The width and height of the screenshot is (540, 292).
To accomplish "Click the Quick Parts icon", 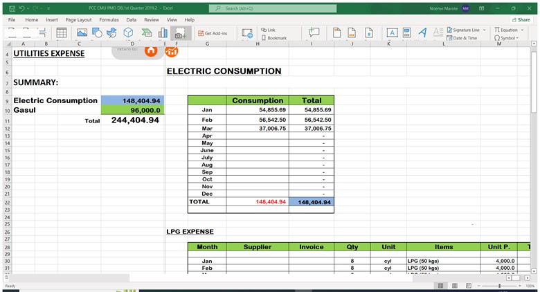I will pos(406,33).
